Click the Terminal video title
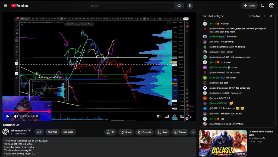The image size is (278, 157). (x=11, y=125)
